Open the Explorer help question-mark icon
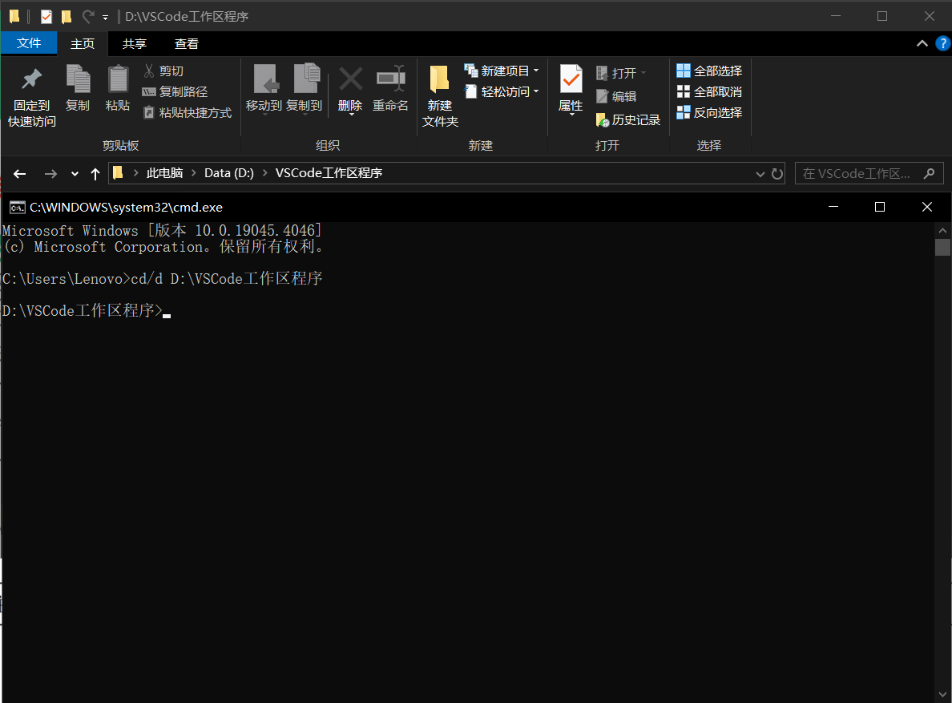 pos(943,44)
